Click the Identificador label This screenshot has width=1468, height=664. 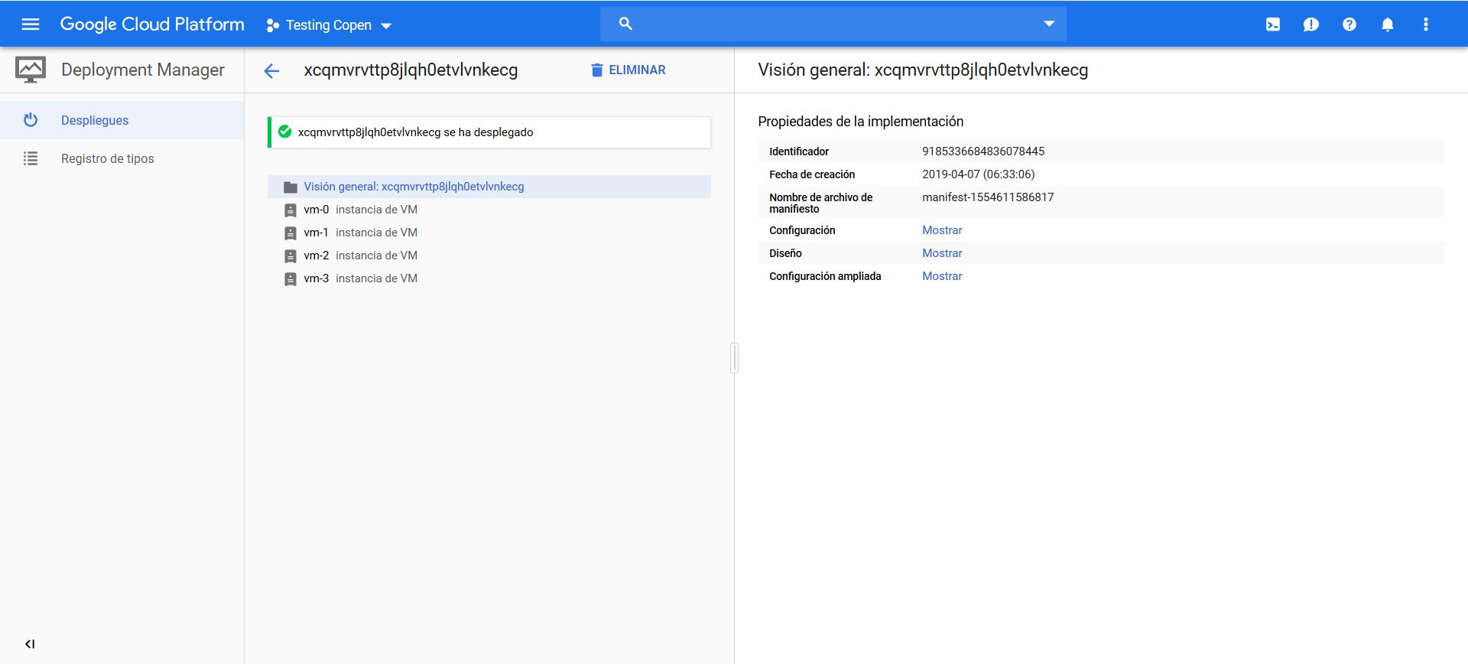pyautogui.click(x=799, y=151)
